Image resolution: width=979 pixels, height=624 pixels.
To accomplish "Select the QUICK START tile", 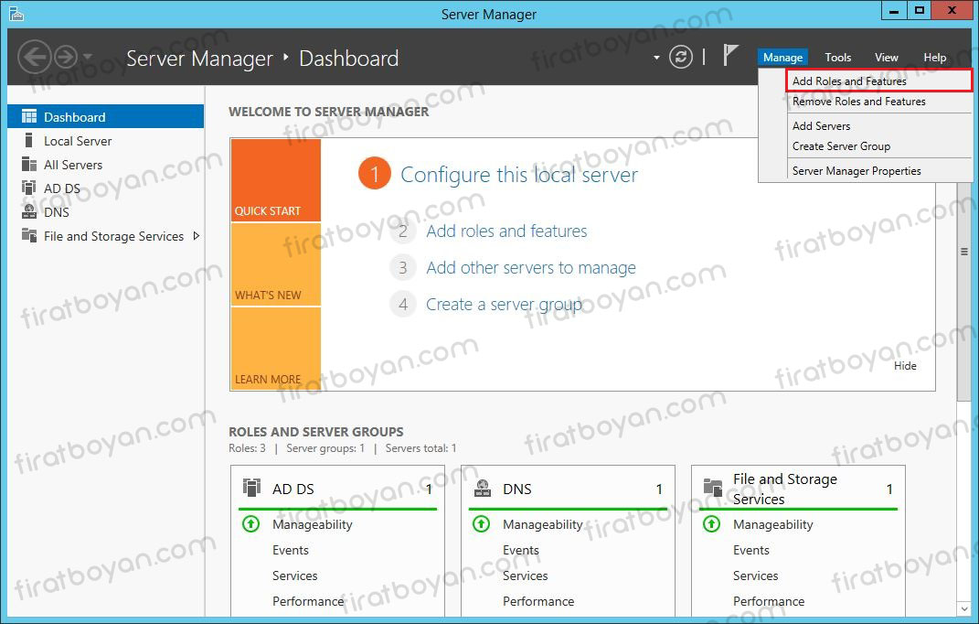I will point(276,180).
